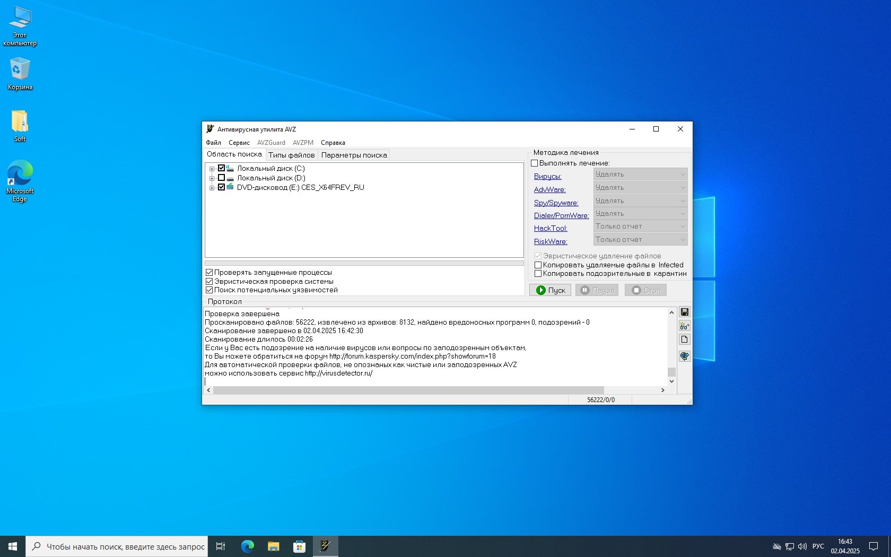The height and width of the screenshot is (557, 891).
Task: Open Microsoft Store from the taskbar
Action: pyautogui.click(x=299, y=546)
